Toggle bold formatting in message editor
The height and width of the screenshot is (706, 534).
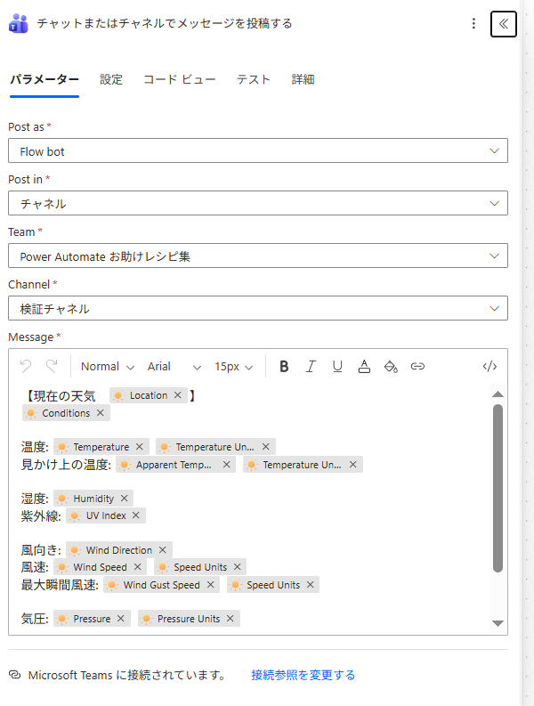pyautogui.click(x=284, y=366)
